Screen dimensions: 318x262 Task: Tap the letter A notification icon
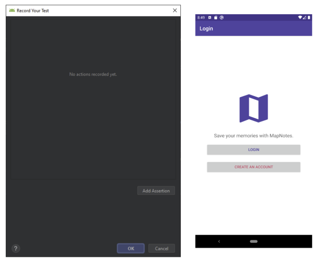pos(210,18)
